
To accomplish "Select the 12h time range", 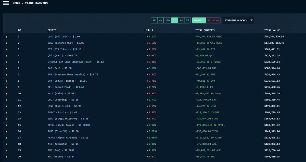I will tap(168, 20).
